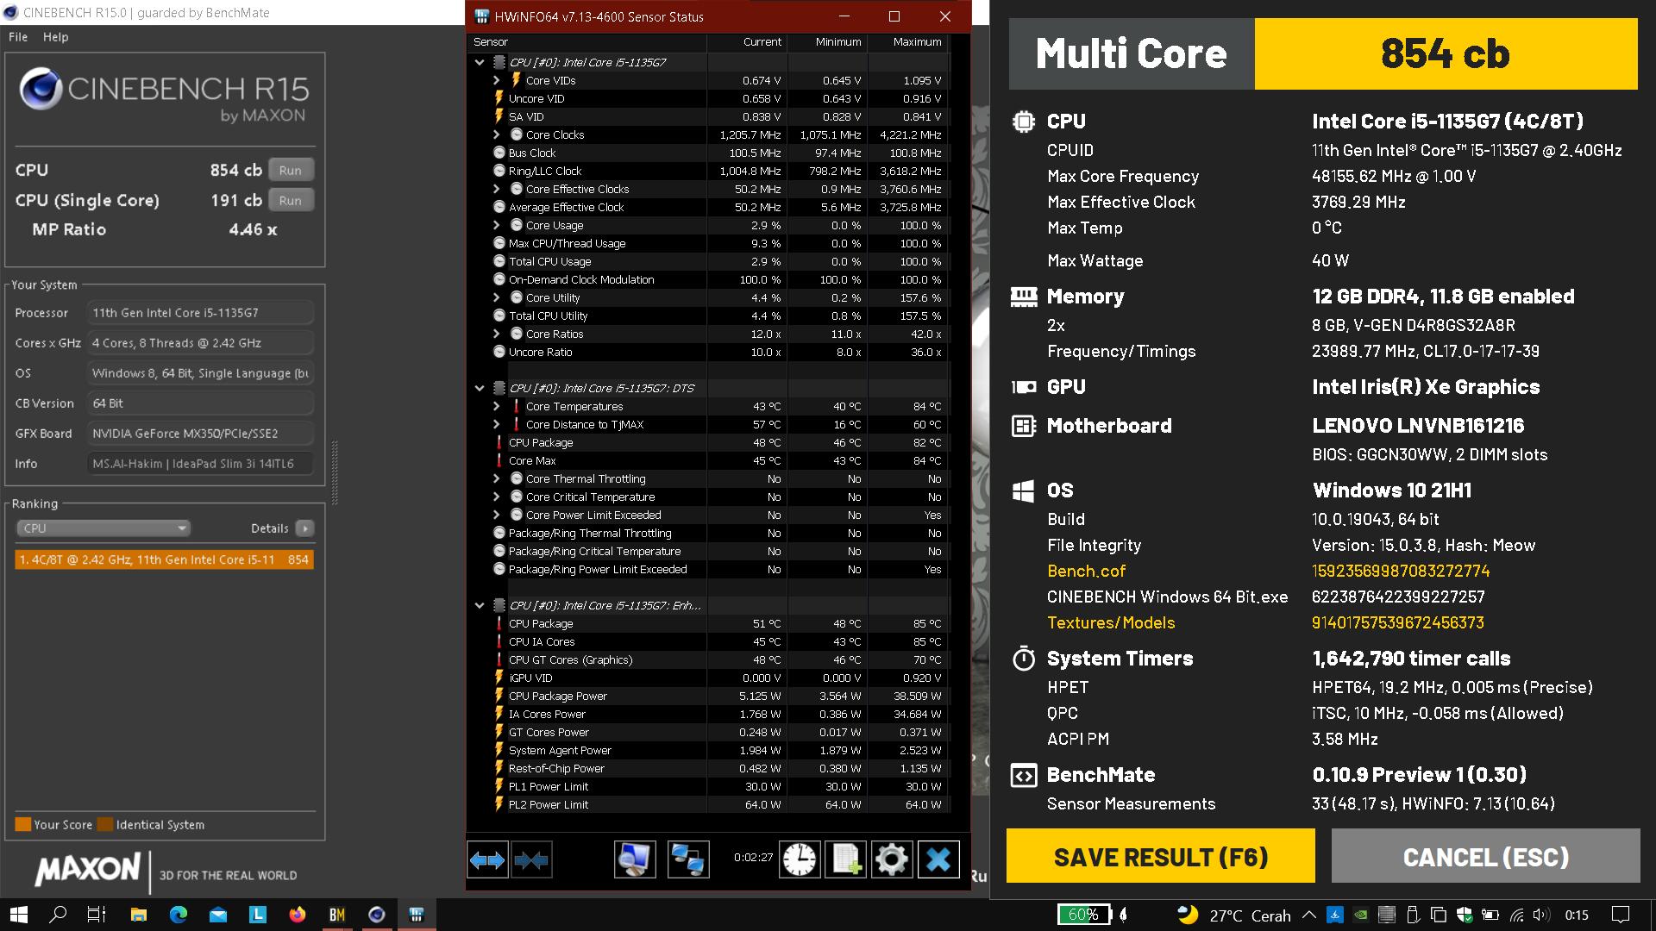
Task: Open taskbar search magnifier
Action: (x=58, y=915)
